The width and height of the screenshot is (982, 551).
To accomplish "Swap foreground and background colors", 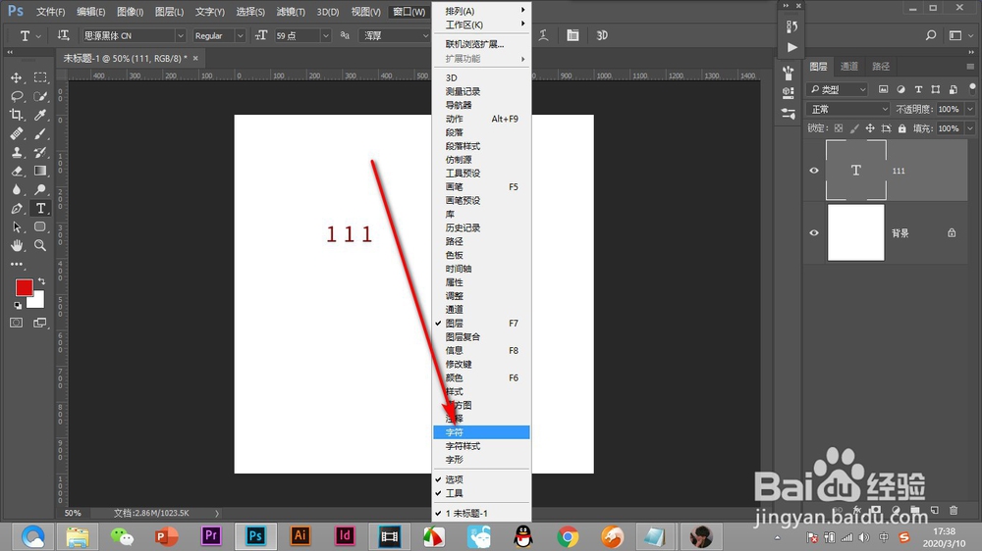I will [41, 280].
